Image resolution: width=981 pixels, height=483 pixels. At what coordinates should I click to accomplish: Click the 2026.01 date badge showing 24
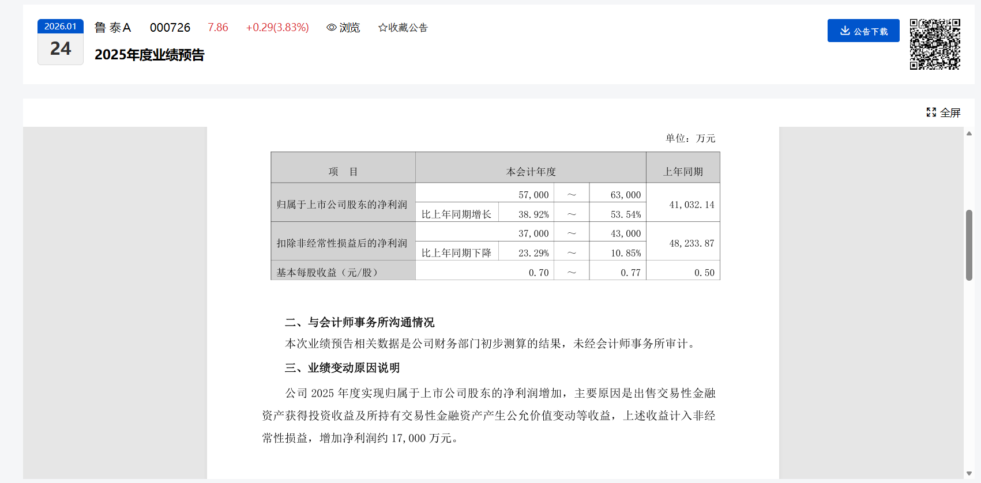(x=61, y=42)
